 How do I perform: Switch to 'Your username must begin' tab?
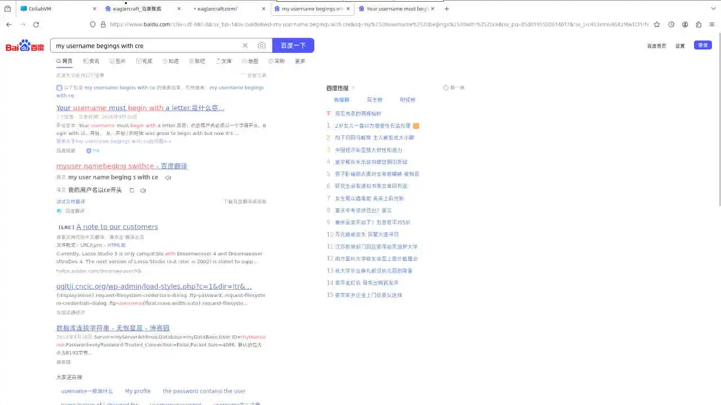pos(397,8)
